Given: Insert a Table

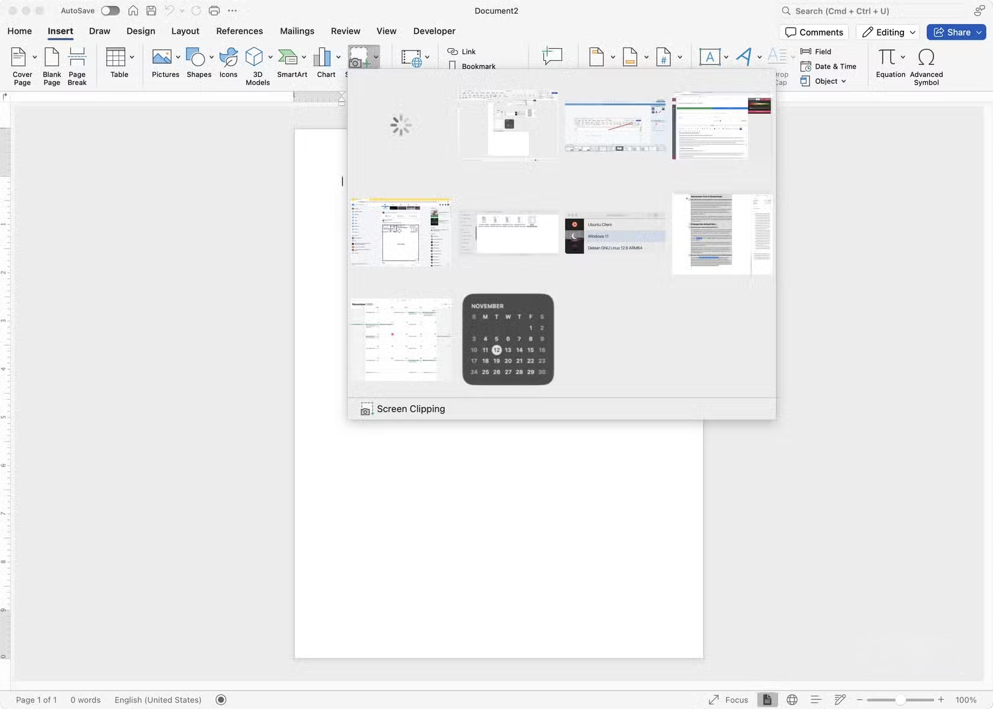Looking at the screenshot, I should click(118, 63).
